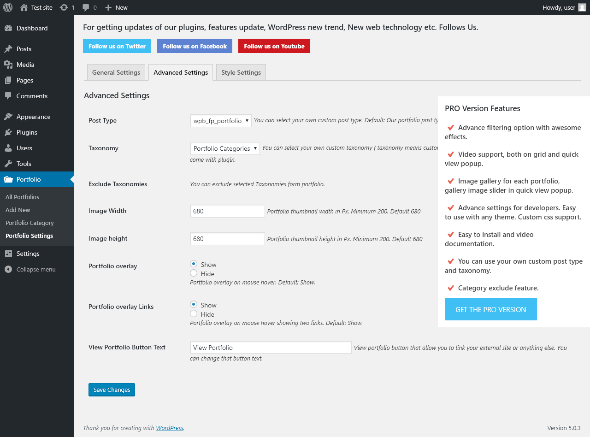
Task: Open the New content menu in admin bar
Action: [x=116, y=7]
